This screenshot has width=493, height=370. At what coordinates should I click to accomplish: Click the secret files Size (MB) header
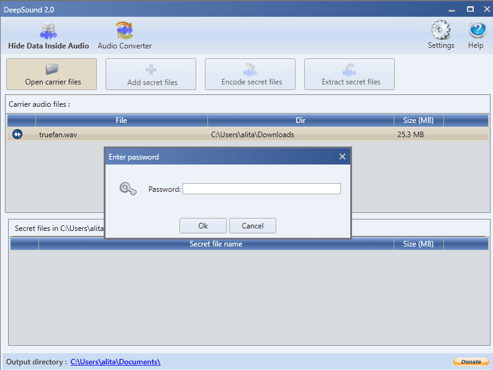(x=418, y=244)
